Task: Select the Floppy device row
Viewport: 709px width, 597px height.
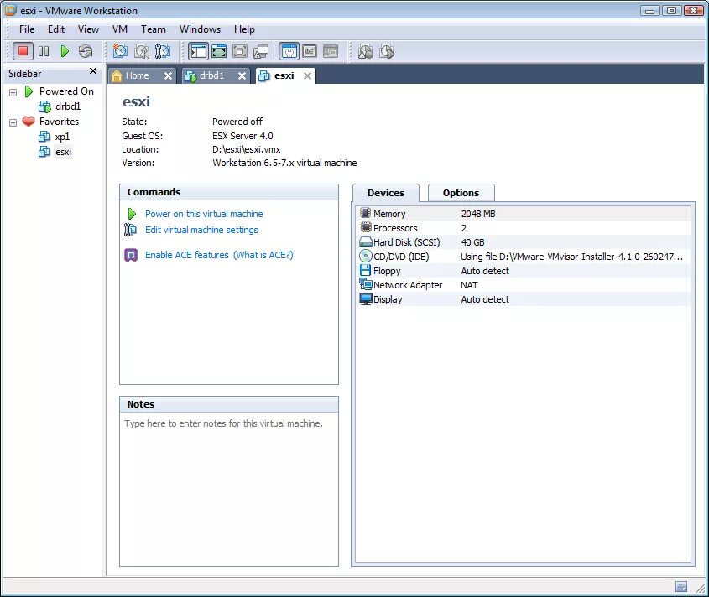Action: (524, 271)
